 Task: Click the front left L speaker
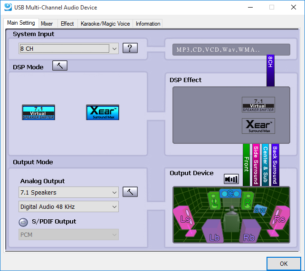tap(214, 201)
